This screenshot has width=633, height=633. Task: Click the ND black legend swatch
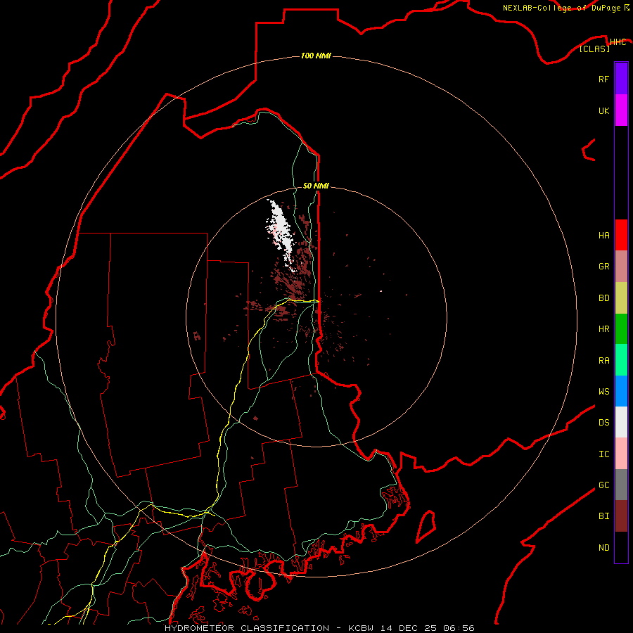621,547
